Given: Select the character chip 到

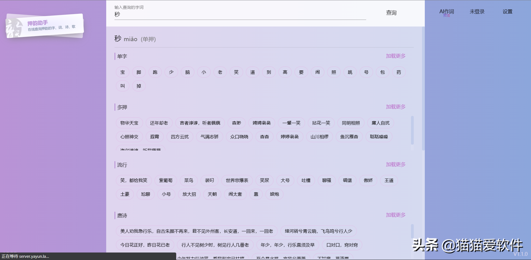Looking at the screenshot, I should pyautogui.click(x=269, y=72).
